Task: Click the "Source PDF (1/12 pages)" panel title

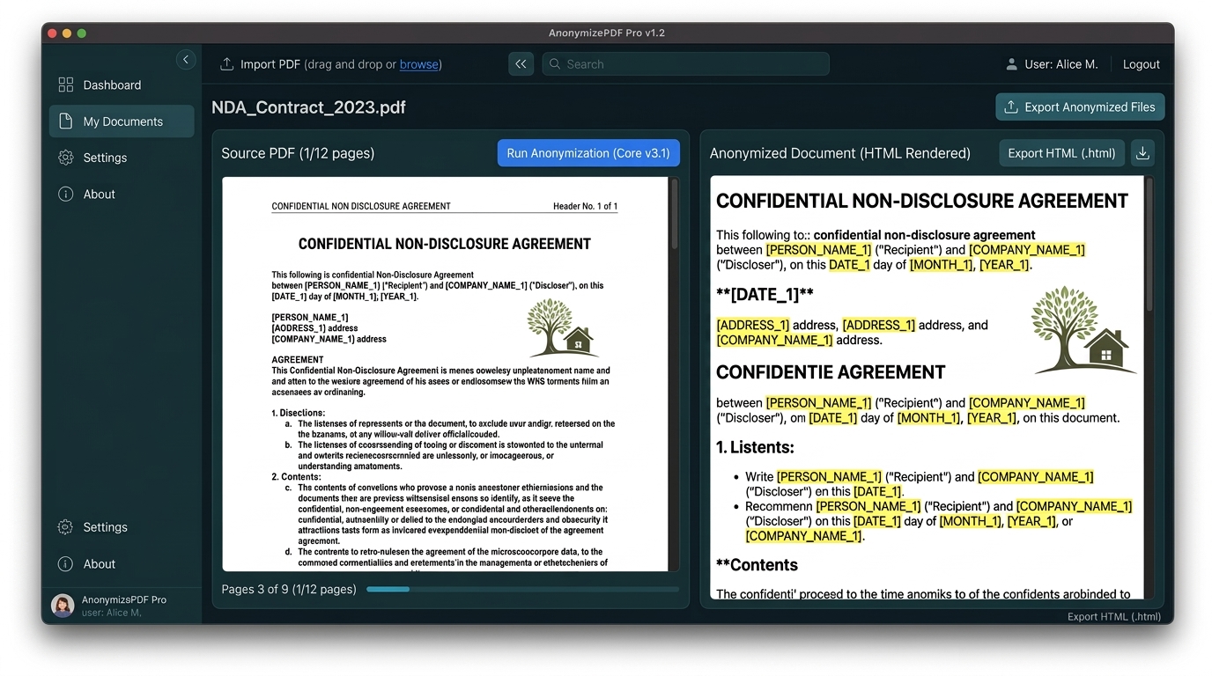Action: point(298,153)
